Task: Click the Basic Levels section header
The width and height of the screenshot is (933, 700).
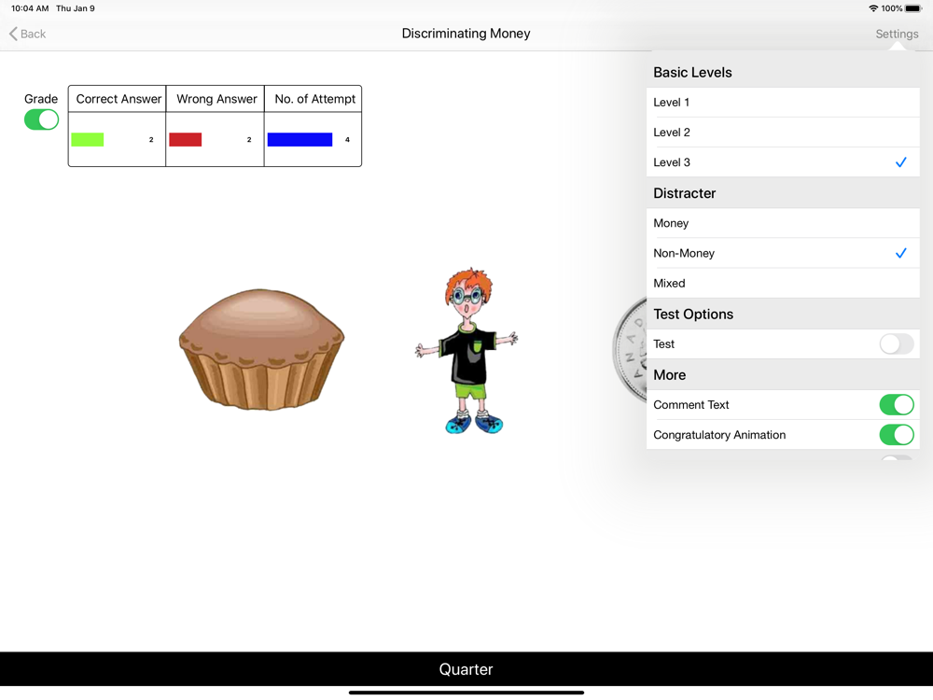Action: pyautogui.click(x=692, y=73)
